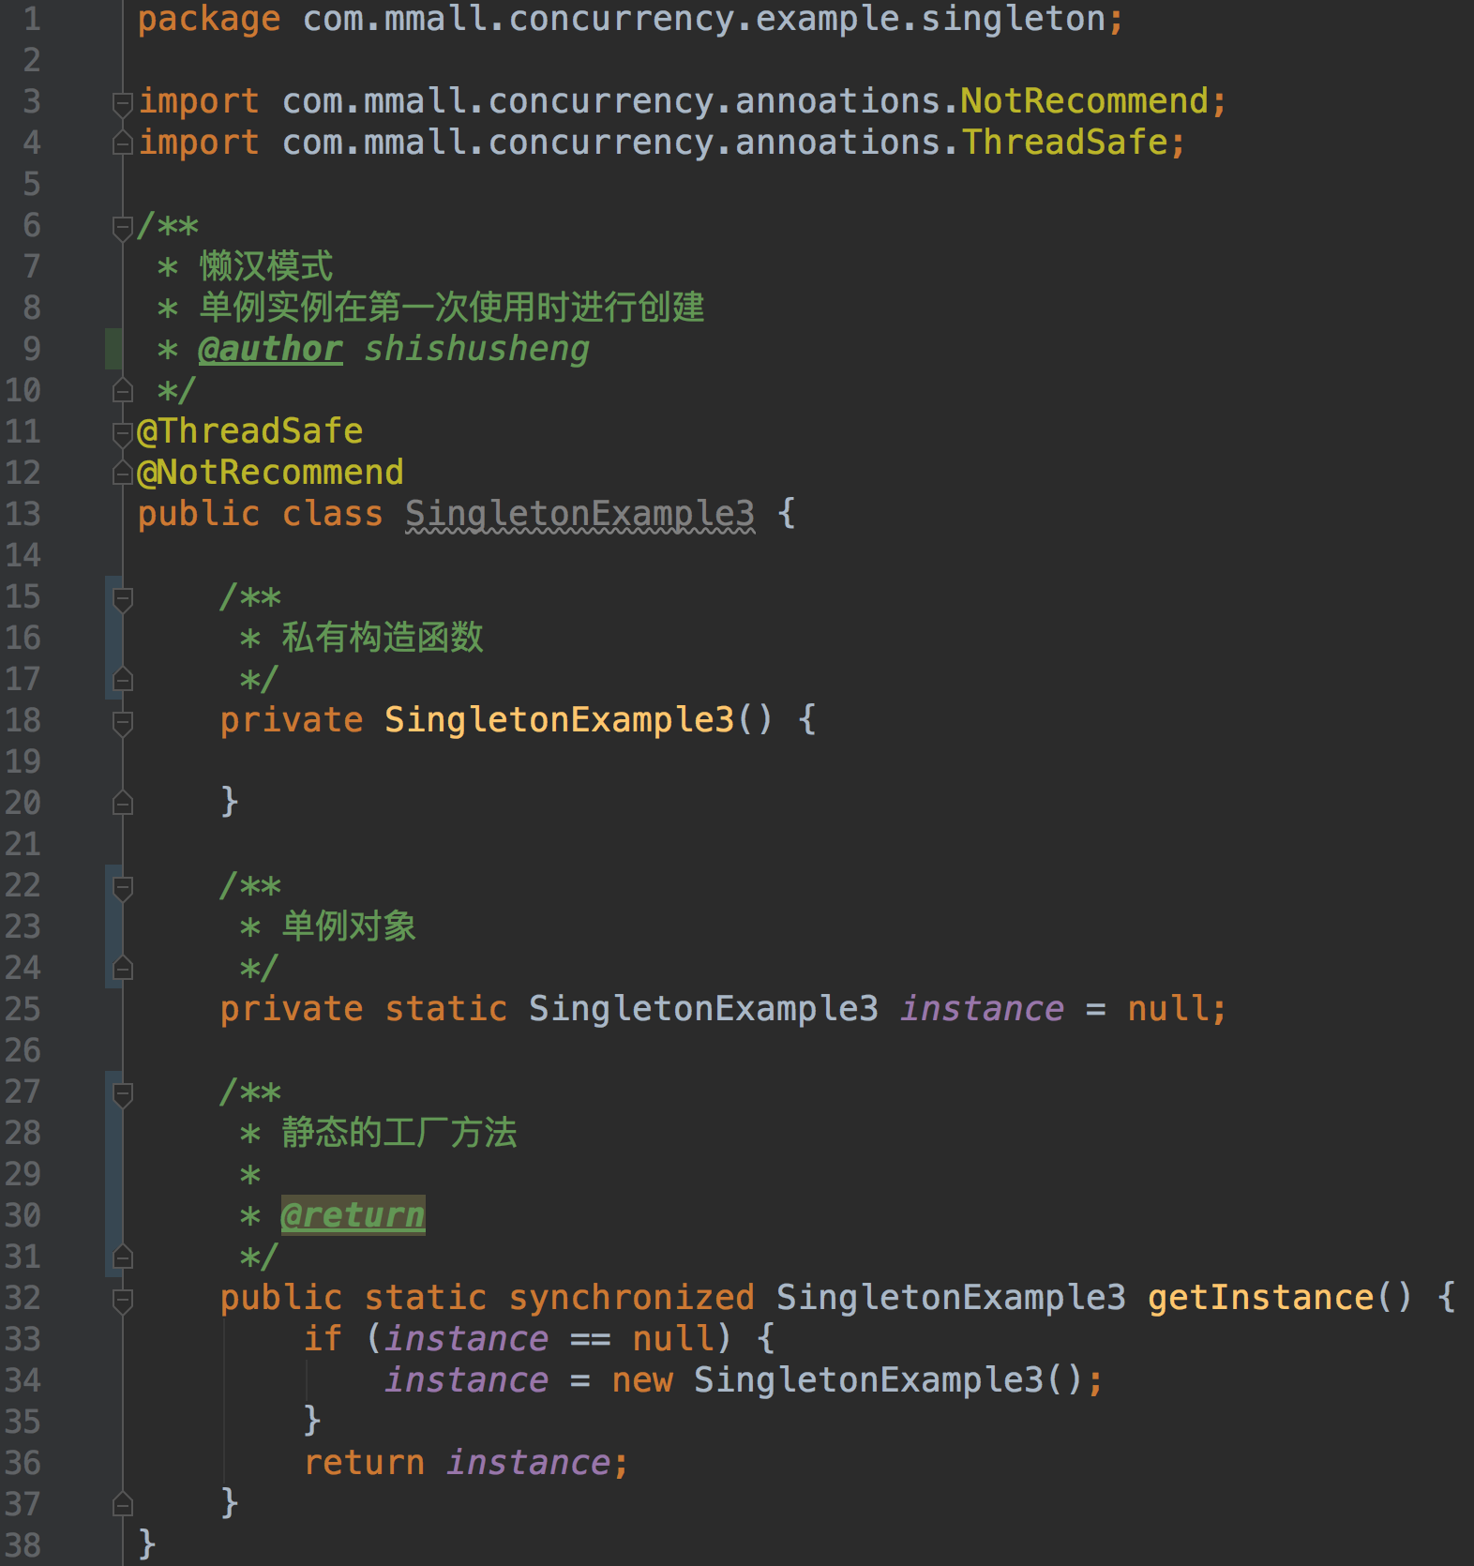1474x1566 pixels.
Task: Click line number 32 in the gutter
Action: tap(23, 1298)
